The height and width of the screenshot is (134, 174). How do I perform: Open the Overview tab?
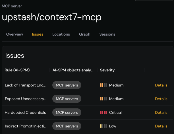pos(14,34)
